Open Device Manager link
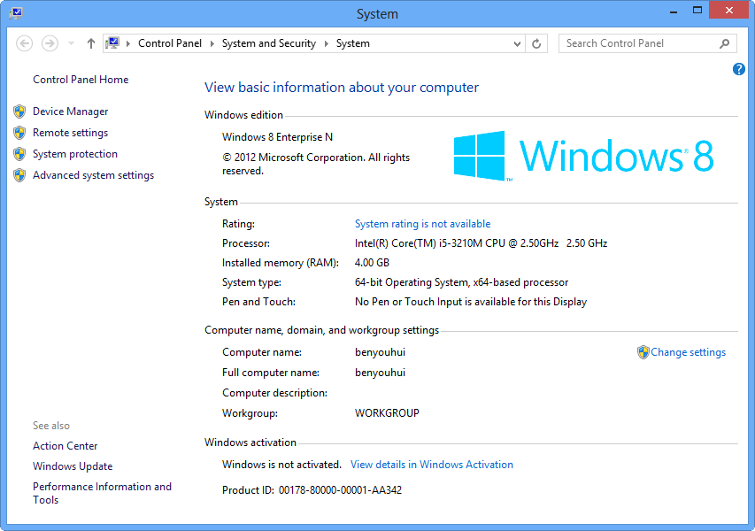Image resolution: width=755 pixels, height=531 pixels. [x=70, y=112]
